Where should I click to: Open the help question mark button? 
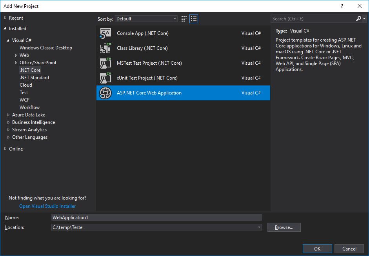pos(342,6)
